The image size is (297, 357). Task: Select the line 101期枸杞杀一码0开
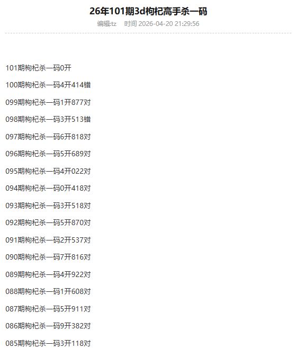[38, 68]
